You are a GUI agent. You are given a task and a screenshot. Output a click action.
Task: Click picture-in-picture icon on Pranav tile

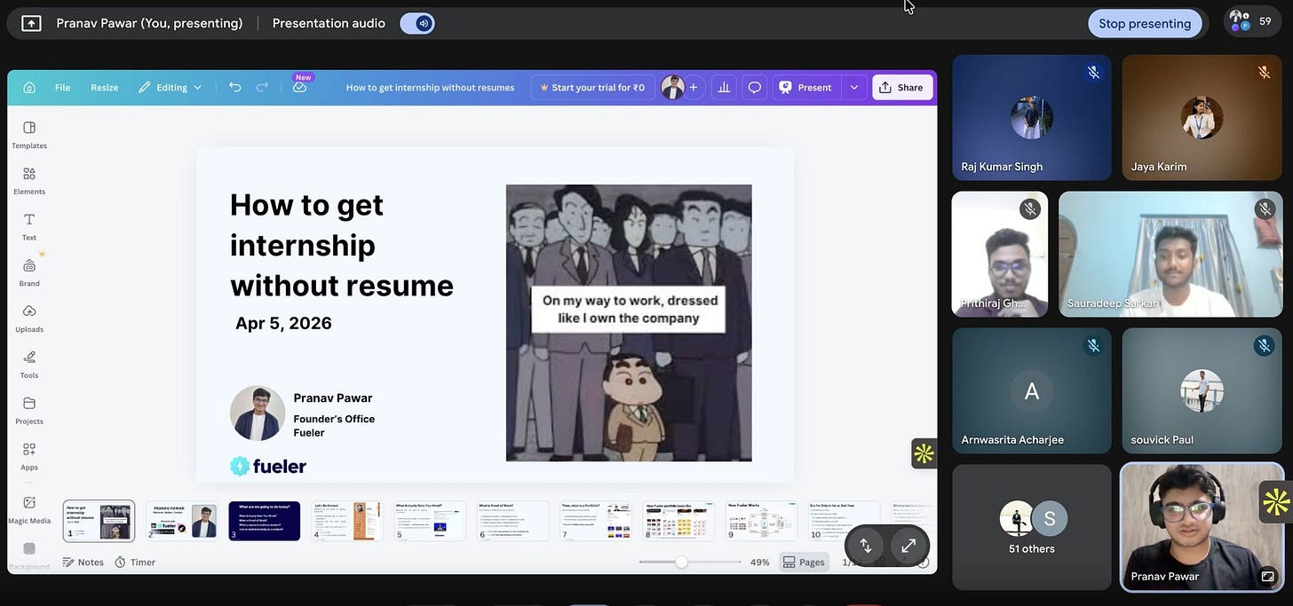1267,576
